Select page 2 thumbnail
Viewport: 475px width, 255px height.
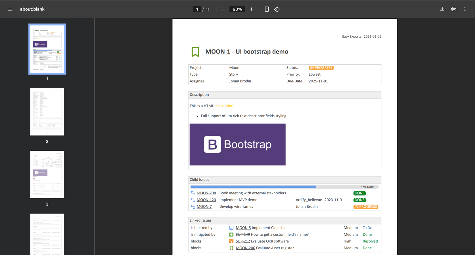pos(47,112)
